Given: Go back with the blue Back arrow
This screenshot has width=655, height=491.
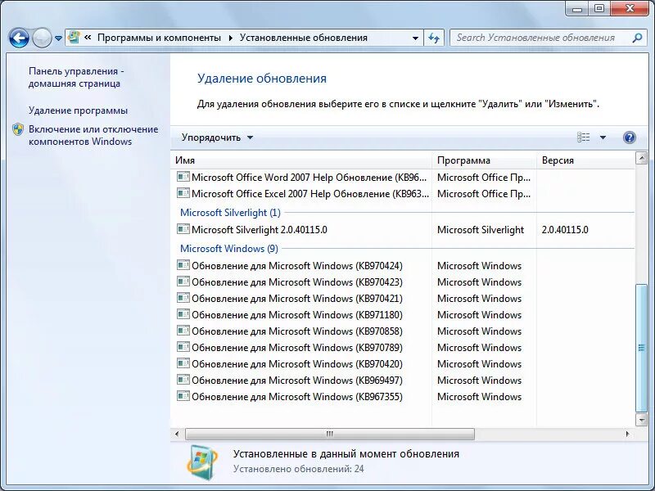Looking at the screenshot, I should [19, 38].
